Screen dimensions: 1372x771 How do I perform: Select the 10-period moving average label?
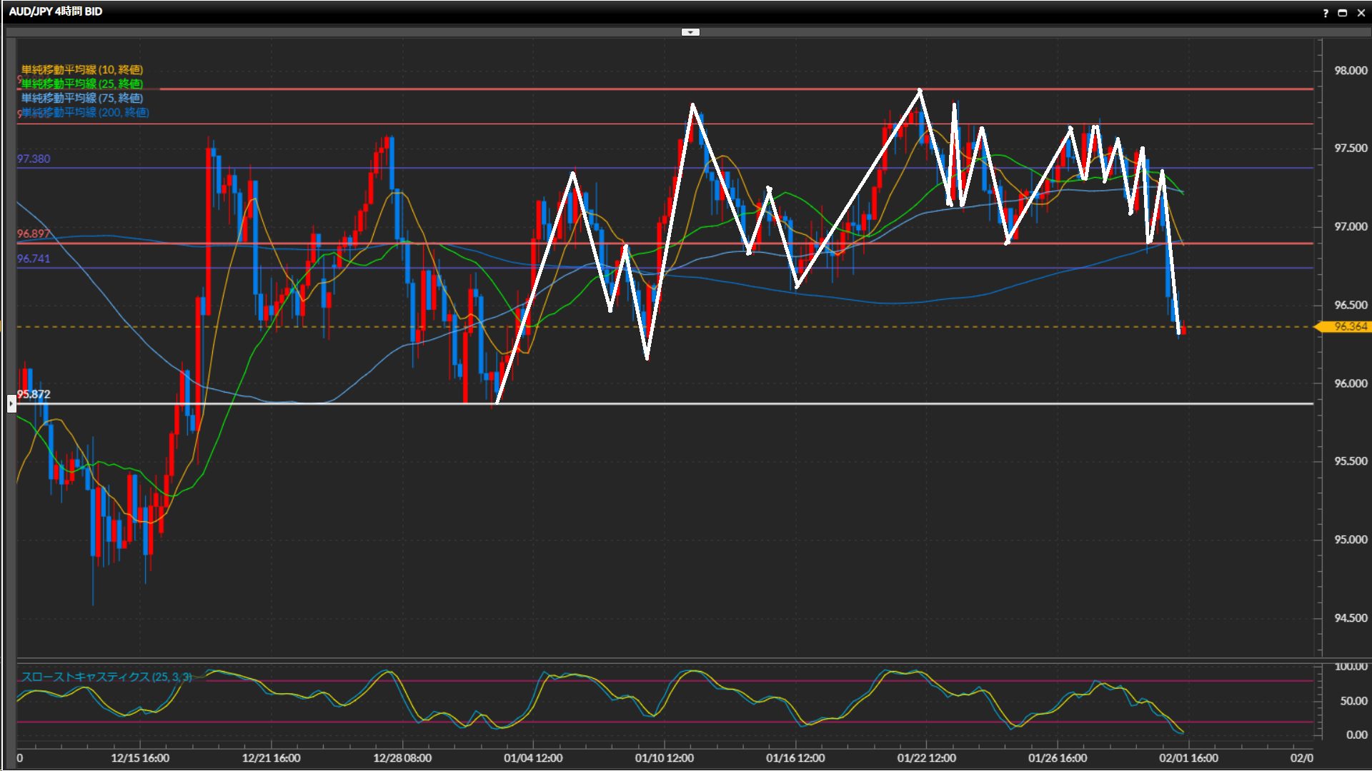(x=82, y=70)
